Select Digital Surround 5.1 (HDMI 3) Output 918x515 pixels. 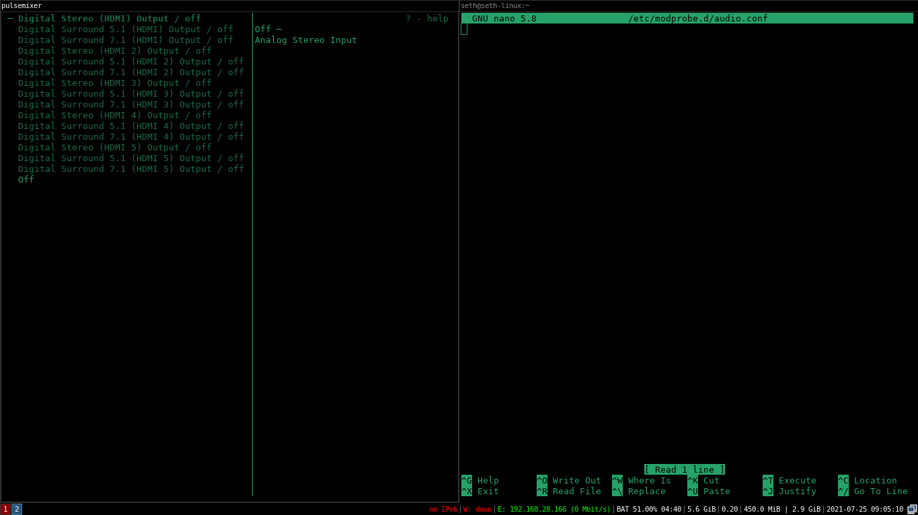coord(131,94)
